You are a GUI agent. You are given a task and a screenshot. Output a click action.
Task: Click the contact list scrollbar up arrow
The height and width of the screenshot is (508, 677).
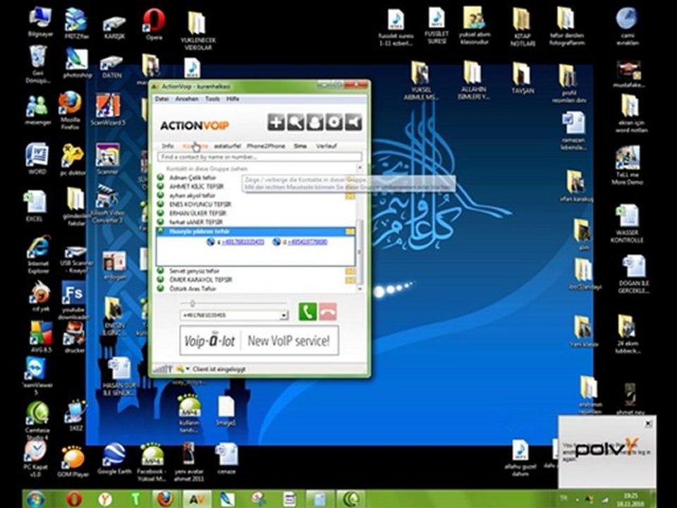pos(360,168)
